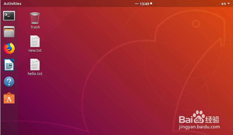
Task: Open the Activities overview
Action: click(12, 4)
